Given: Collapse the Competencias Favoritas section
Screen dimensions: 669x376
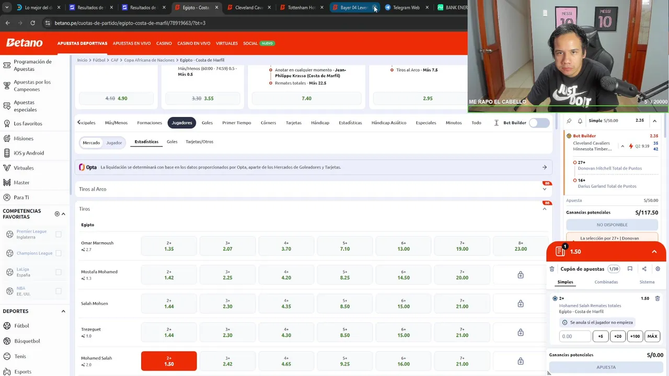Looking at the screenshot, I should pyautogui.click(x=63, y=214).
